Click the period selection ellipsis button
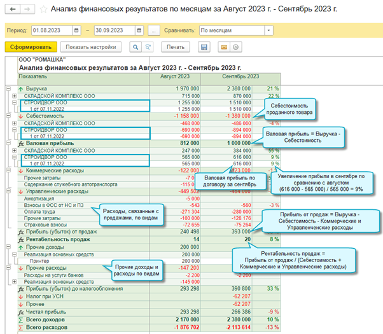Image resolution: width=383 pixels, height=334 pixels. 154,31
